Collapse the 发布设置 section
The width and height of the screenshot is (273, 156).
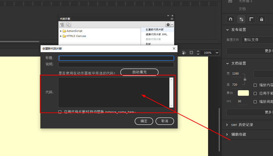pyautogui.click(x=227, y=30)
